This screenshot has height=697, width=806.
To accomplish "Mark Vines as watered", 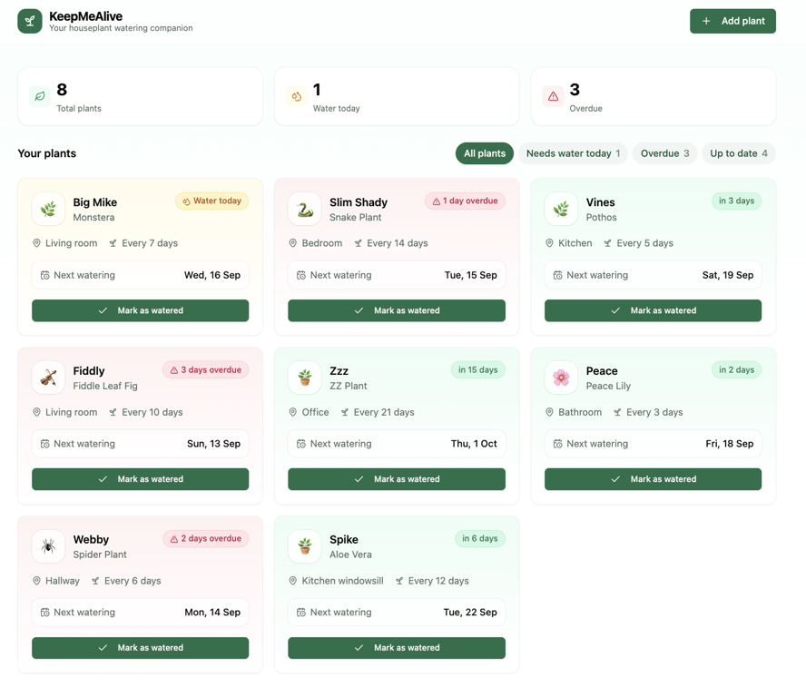I will (x=653, y=310).
